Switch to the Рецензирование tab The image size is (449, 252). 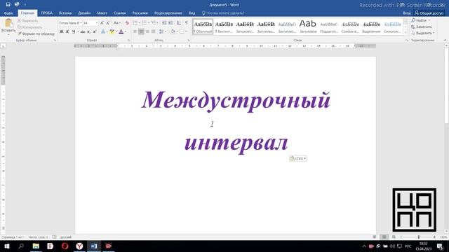(168, 13)
